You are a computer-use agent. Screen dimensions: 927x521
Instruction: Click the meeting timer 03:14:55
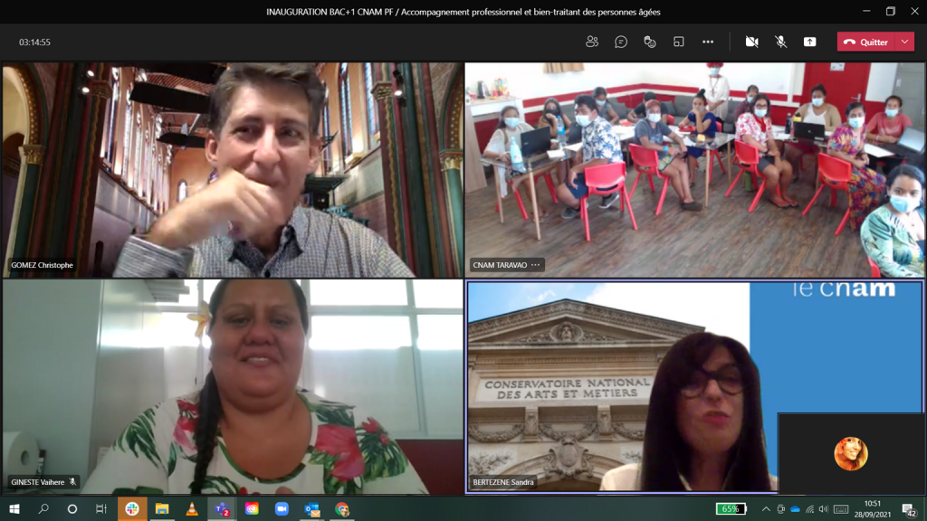point(35,42)
